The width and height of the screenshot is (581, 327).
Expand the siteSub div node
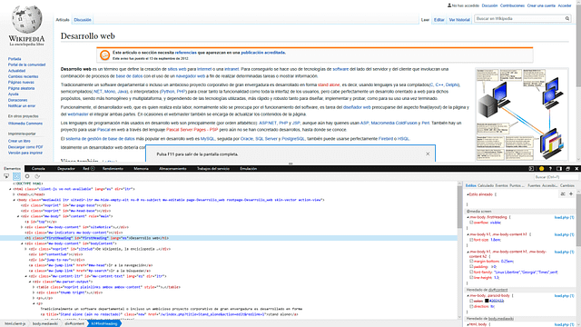(x=26, y=249)
